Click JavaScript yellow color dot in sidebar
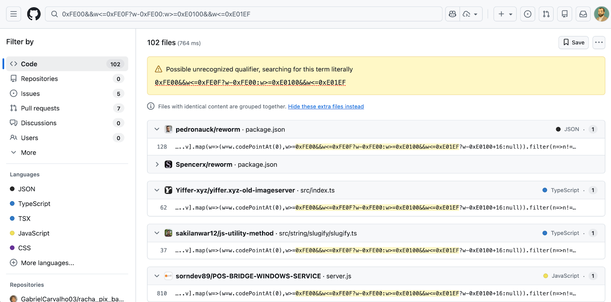Image resolution: width=611 pixels, height=302 pixels. [x=12, y=233]
